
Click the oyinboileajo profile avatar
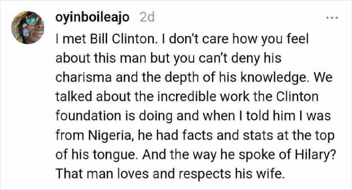[28, 26]
